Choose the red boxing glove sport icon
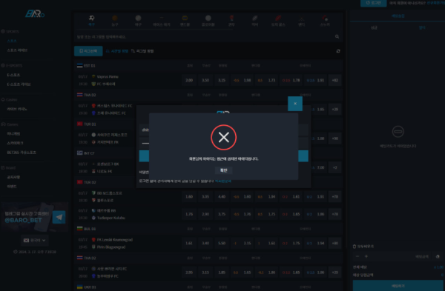The height and width of the screenshot is (291, 445). [x=231, y=18]
